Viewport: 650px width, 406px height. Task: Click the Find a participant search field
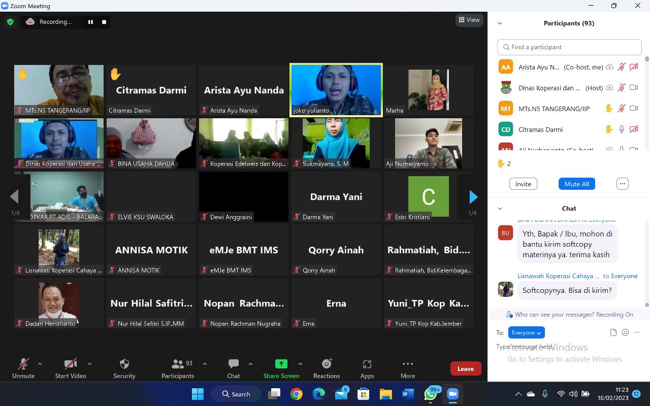click(569, 47)
